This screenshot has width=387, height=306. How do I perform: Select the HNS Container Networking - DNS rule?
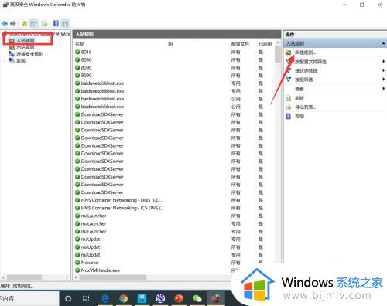coord(122,200)
